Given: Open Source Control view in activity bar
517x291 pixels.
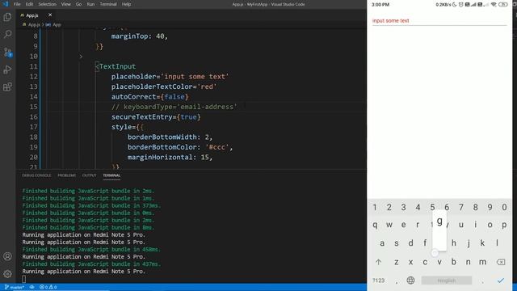Looking at the screenshot, I should 7,52.
